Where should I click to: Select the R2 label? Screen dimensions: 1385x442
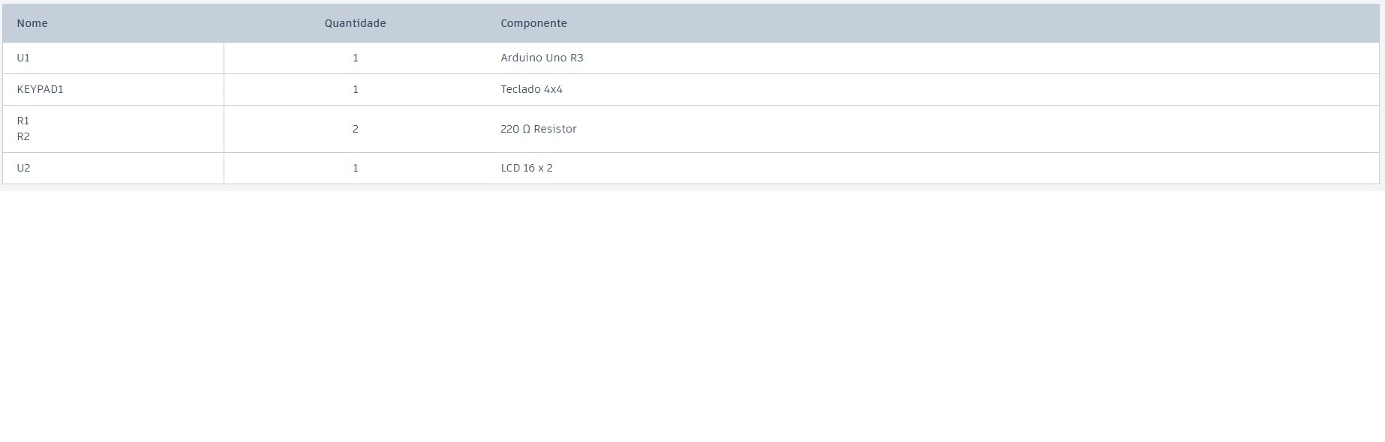[23, 136]
